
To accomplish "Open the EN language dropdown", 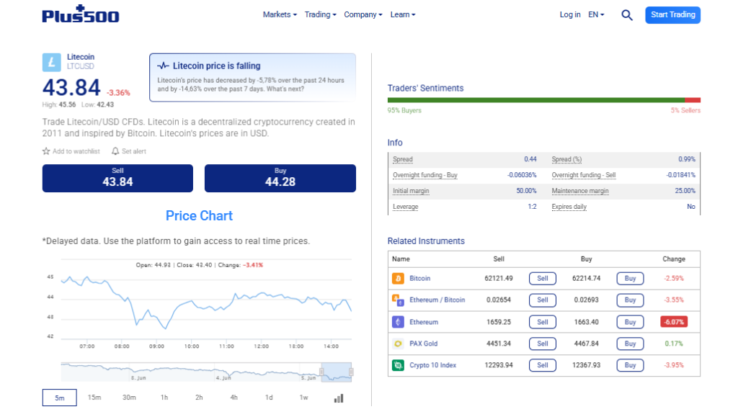I will tap(596, 14).
